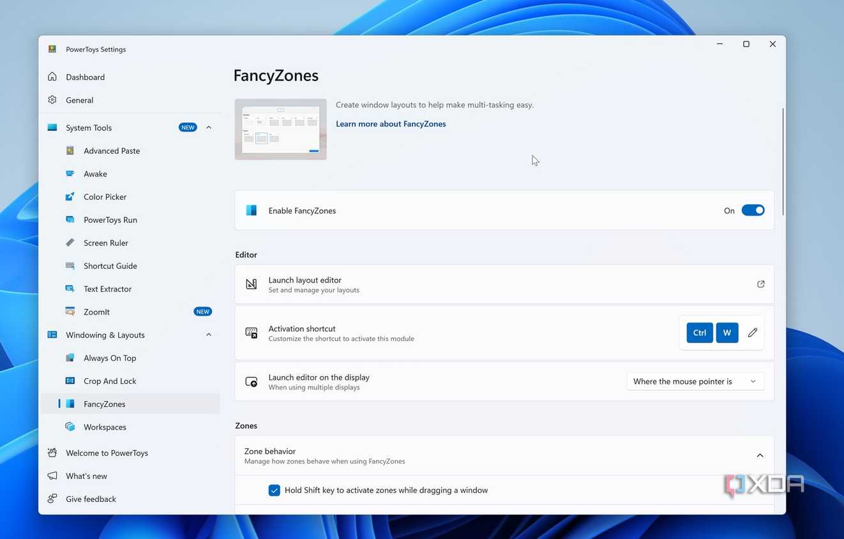Open the What's new page
This screenshot has width=844, height=539.
click(86, 476)
